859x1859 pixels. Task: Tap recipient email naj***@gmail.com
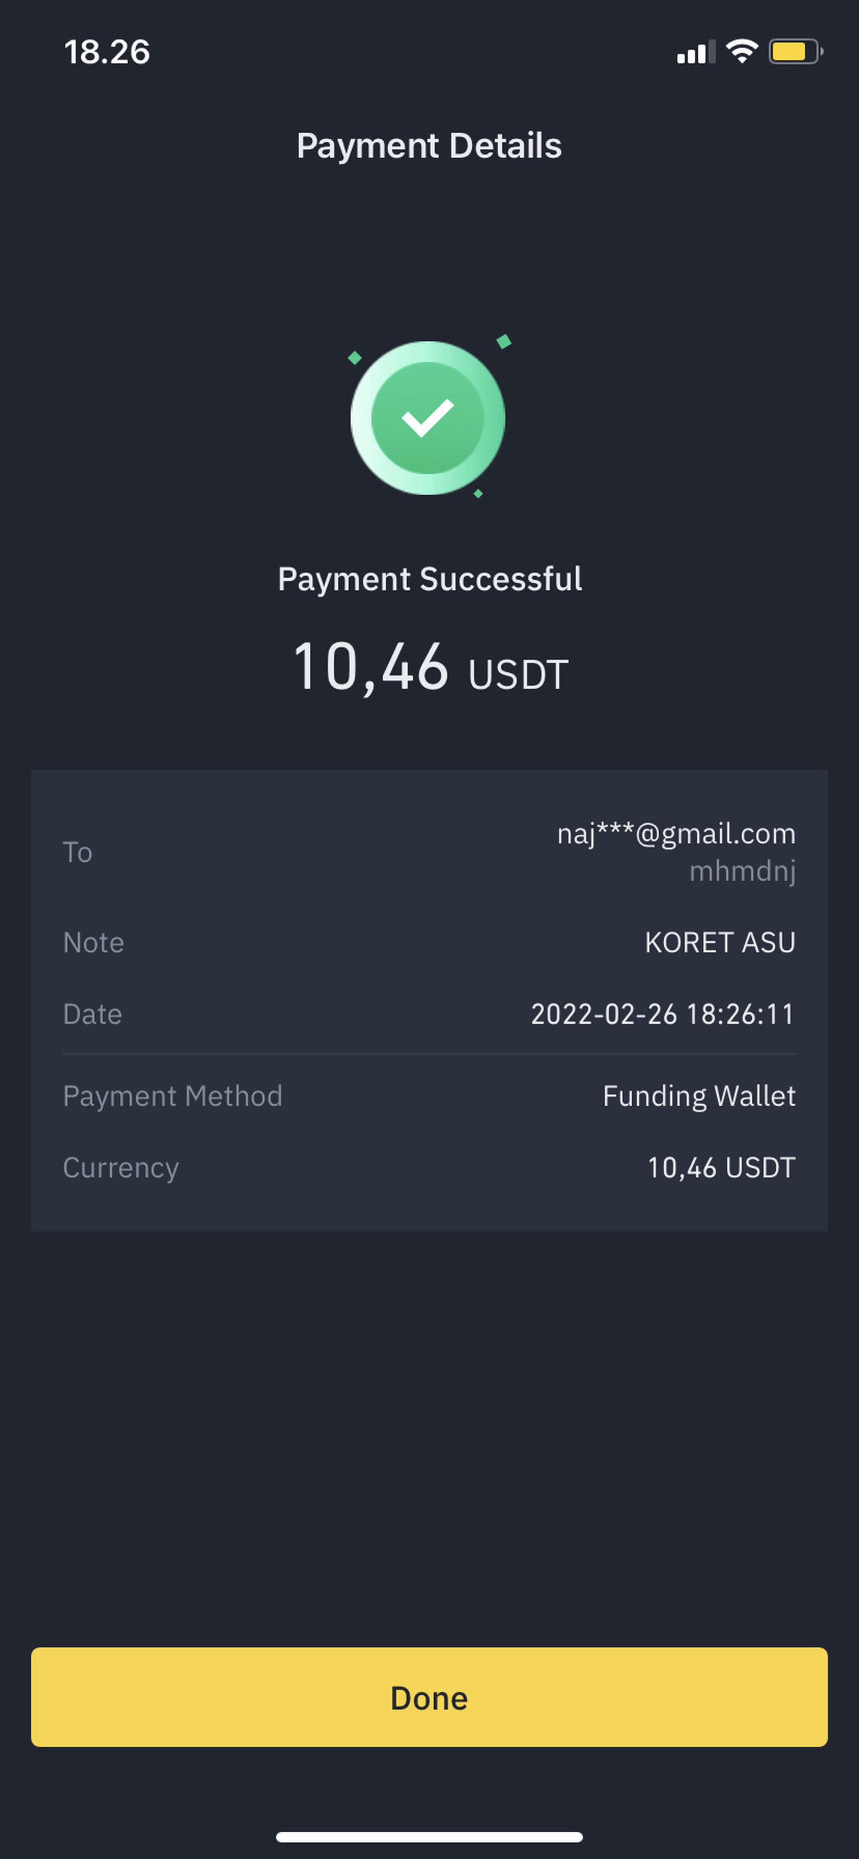[x=676, y=834]
